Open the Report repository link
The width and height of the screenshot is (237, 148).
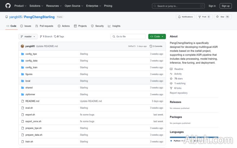pyautogui.click(x=179, y=93)
